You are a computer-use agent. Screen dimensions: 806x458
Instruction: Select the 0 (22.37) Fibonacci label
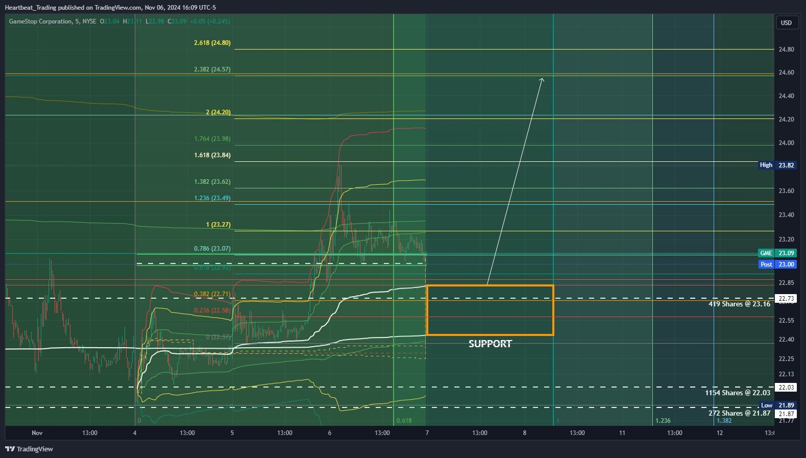pyautogui.click(x=218, y=337)
